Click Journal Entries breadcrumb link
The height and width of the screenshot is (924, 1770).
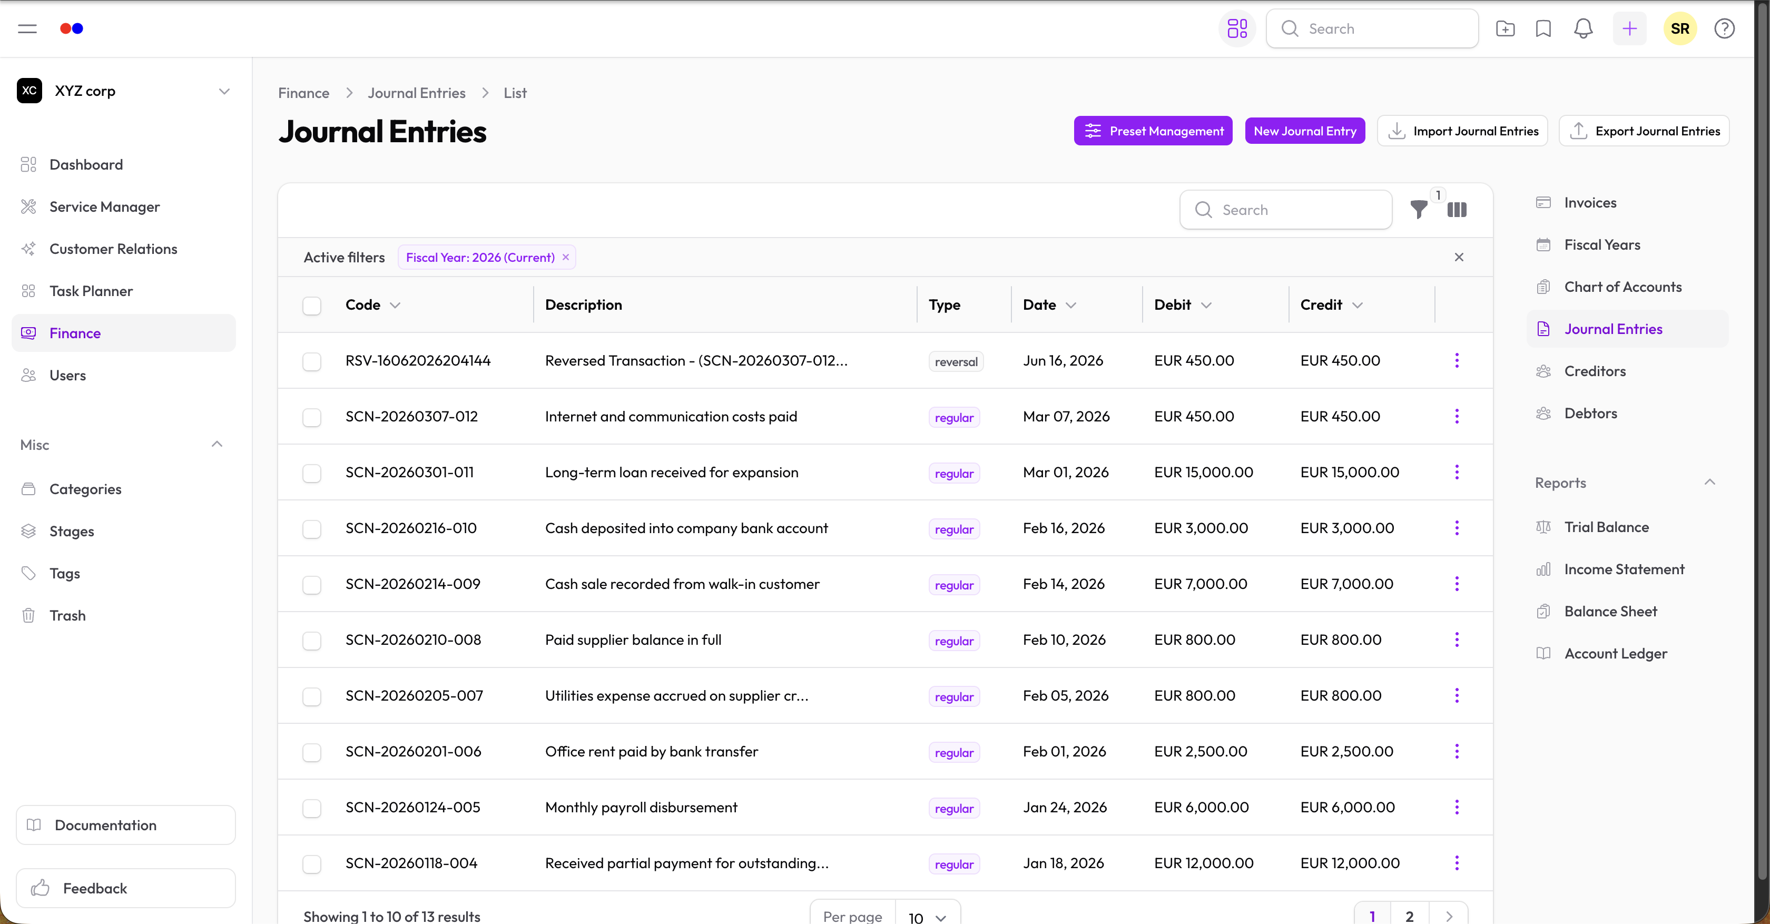pos(416,93)
